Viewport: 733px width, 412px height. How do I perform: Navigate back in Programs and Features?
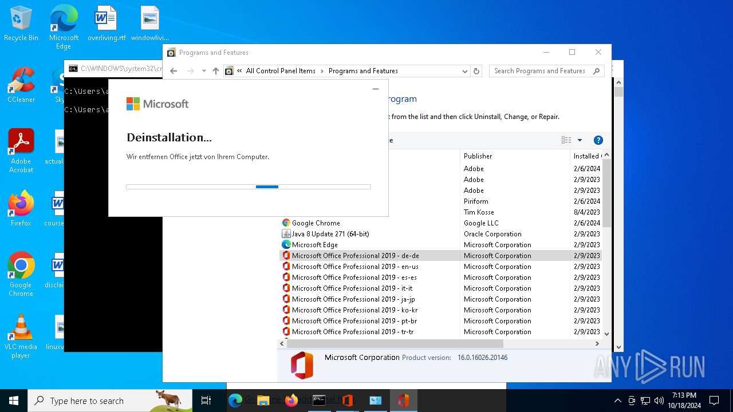(x=174, y=71)
